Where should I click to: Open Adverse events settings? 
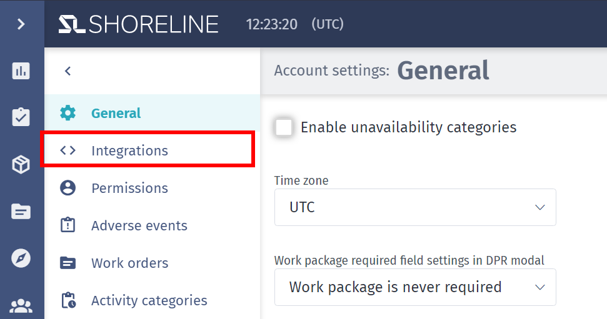152,225
